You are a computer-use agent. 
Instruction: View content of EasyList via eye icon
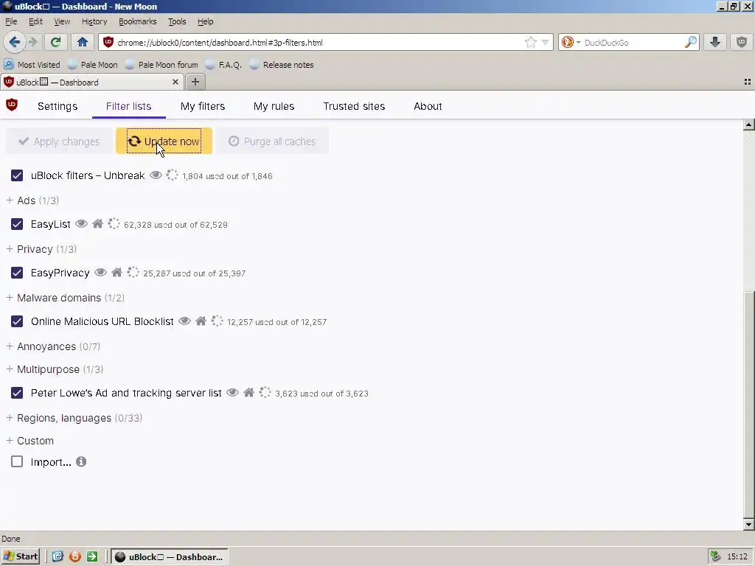[x=81, y=224]
